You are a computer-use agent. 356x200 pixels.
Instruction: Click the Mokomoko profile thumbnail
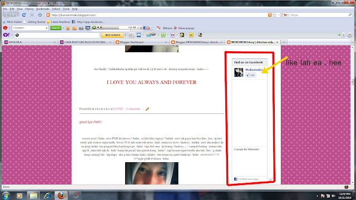239,72
